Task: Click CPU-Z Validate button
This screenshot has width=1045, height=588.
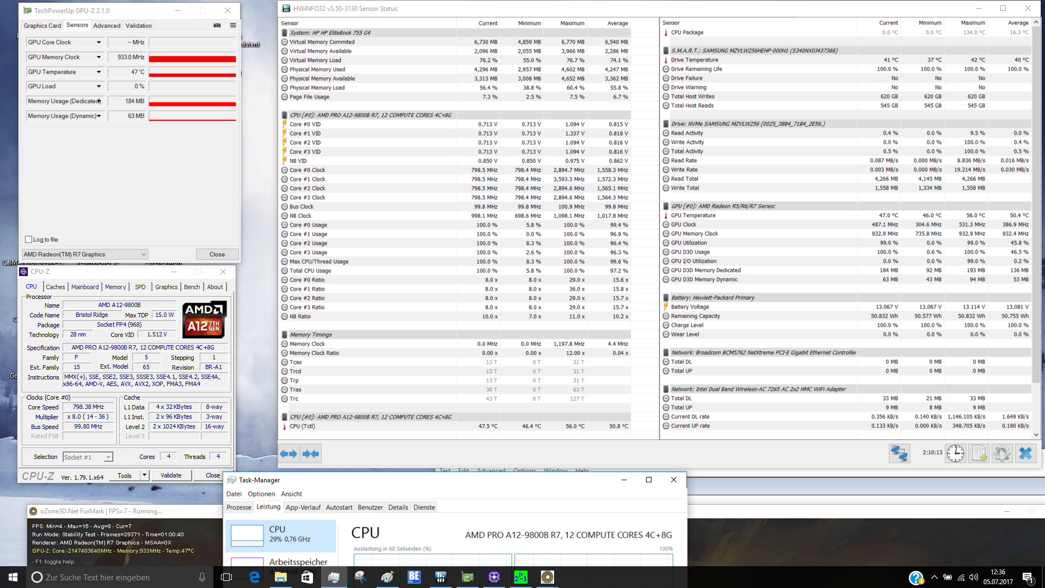Action: click(x=171, y=475)
